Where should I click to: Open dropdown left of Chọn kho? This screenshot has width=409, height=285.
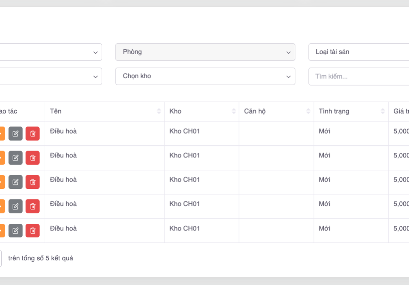click(51, 76)
